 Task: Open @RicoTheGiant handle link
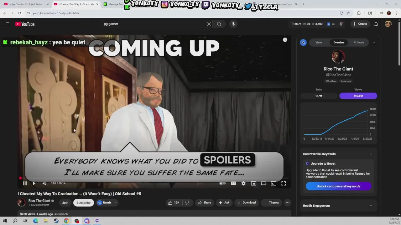(338, 75)
